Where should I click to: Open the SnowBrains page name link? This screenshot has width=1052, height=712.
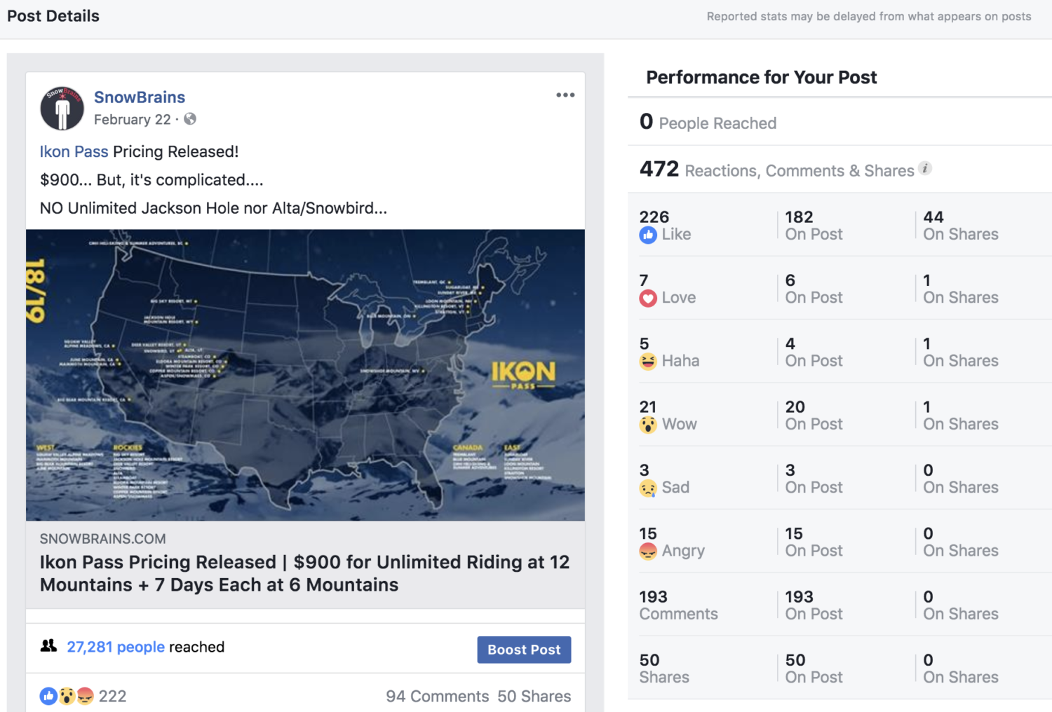[140, 97]
